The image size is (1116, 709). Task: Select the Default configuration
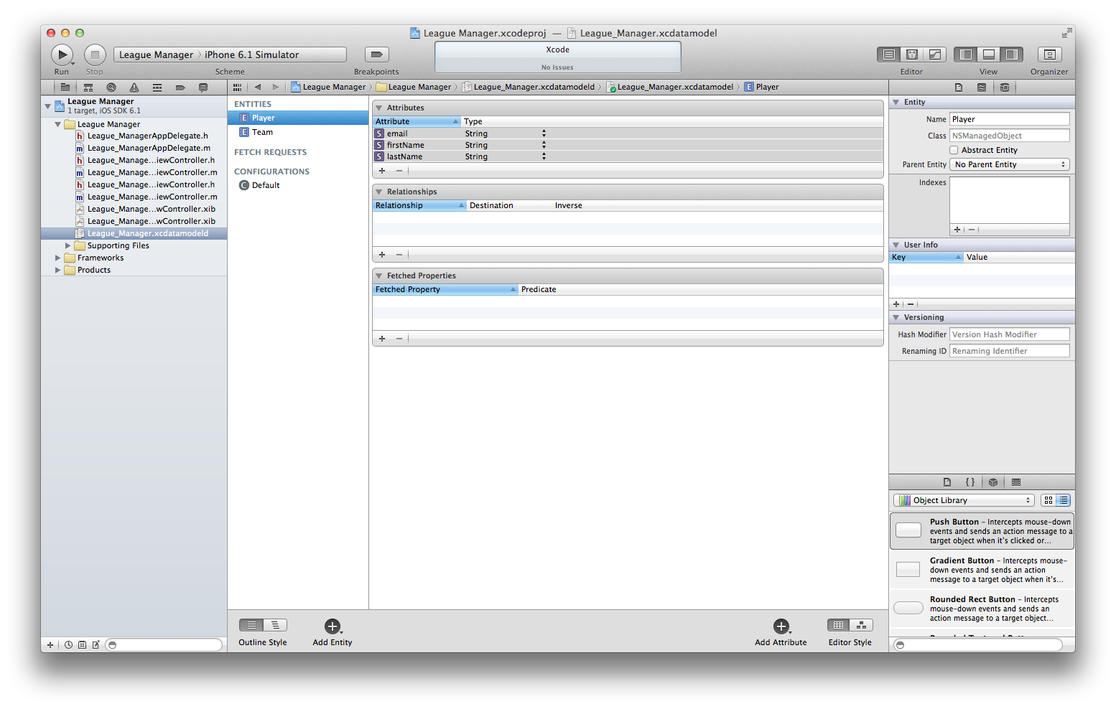298,185
